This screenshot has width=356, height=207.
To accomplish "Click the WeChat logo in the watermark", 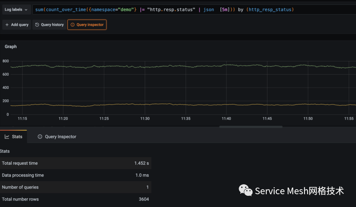I will point(246,190).
